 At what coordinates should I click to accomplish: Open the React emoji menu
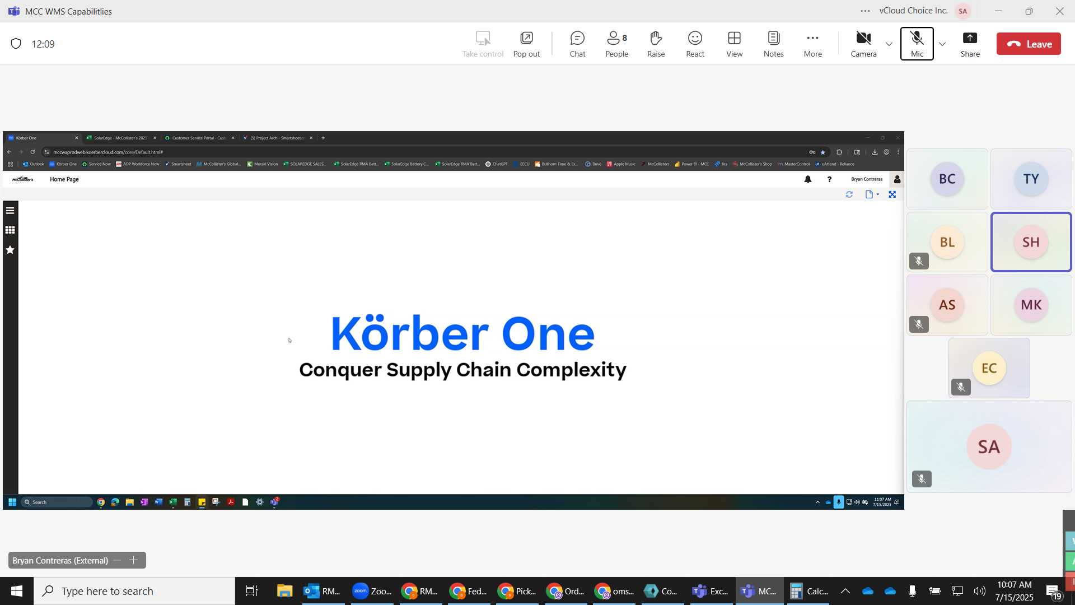(695, 44)
